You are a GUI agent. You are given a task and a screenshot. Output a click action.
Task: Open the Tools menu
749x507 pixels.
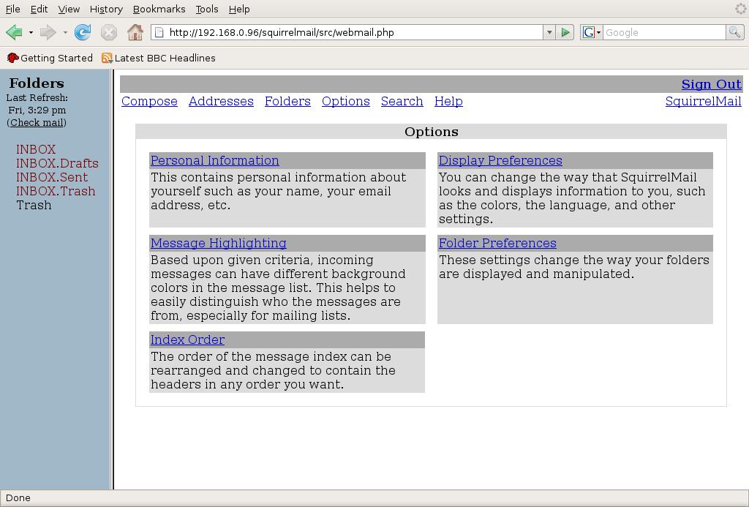(206, 9)
